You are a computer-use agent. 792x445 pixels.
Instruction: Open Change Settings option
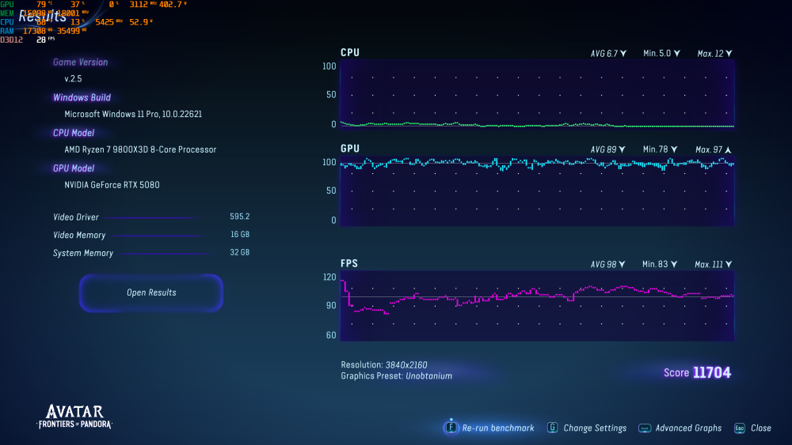595,428
